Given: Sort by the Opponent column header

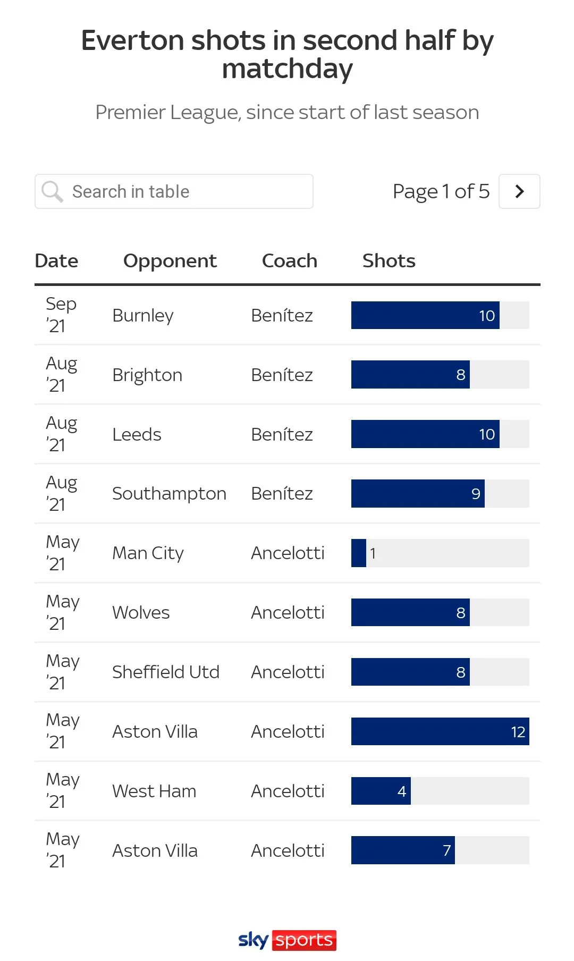Looking at the screenshot, I should pyautogui.click(x=170, y=261).
